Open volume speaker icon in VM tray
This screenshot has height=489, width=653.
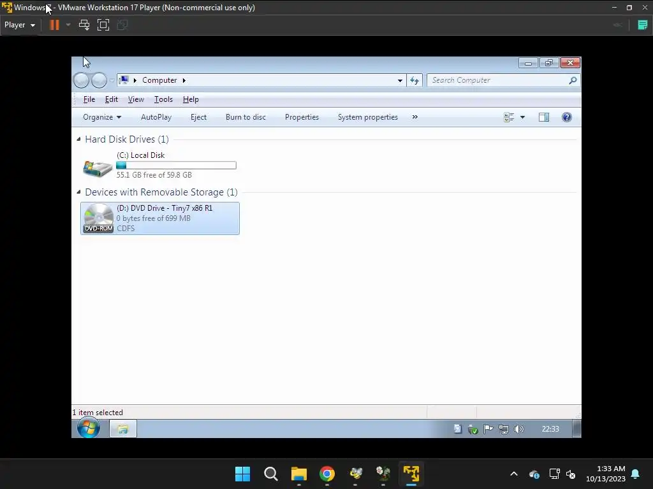(x=518, y=429)
